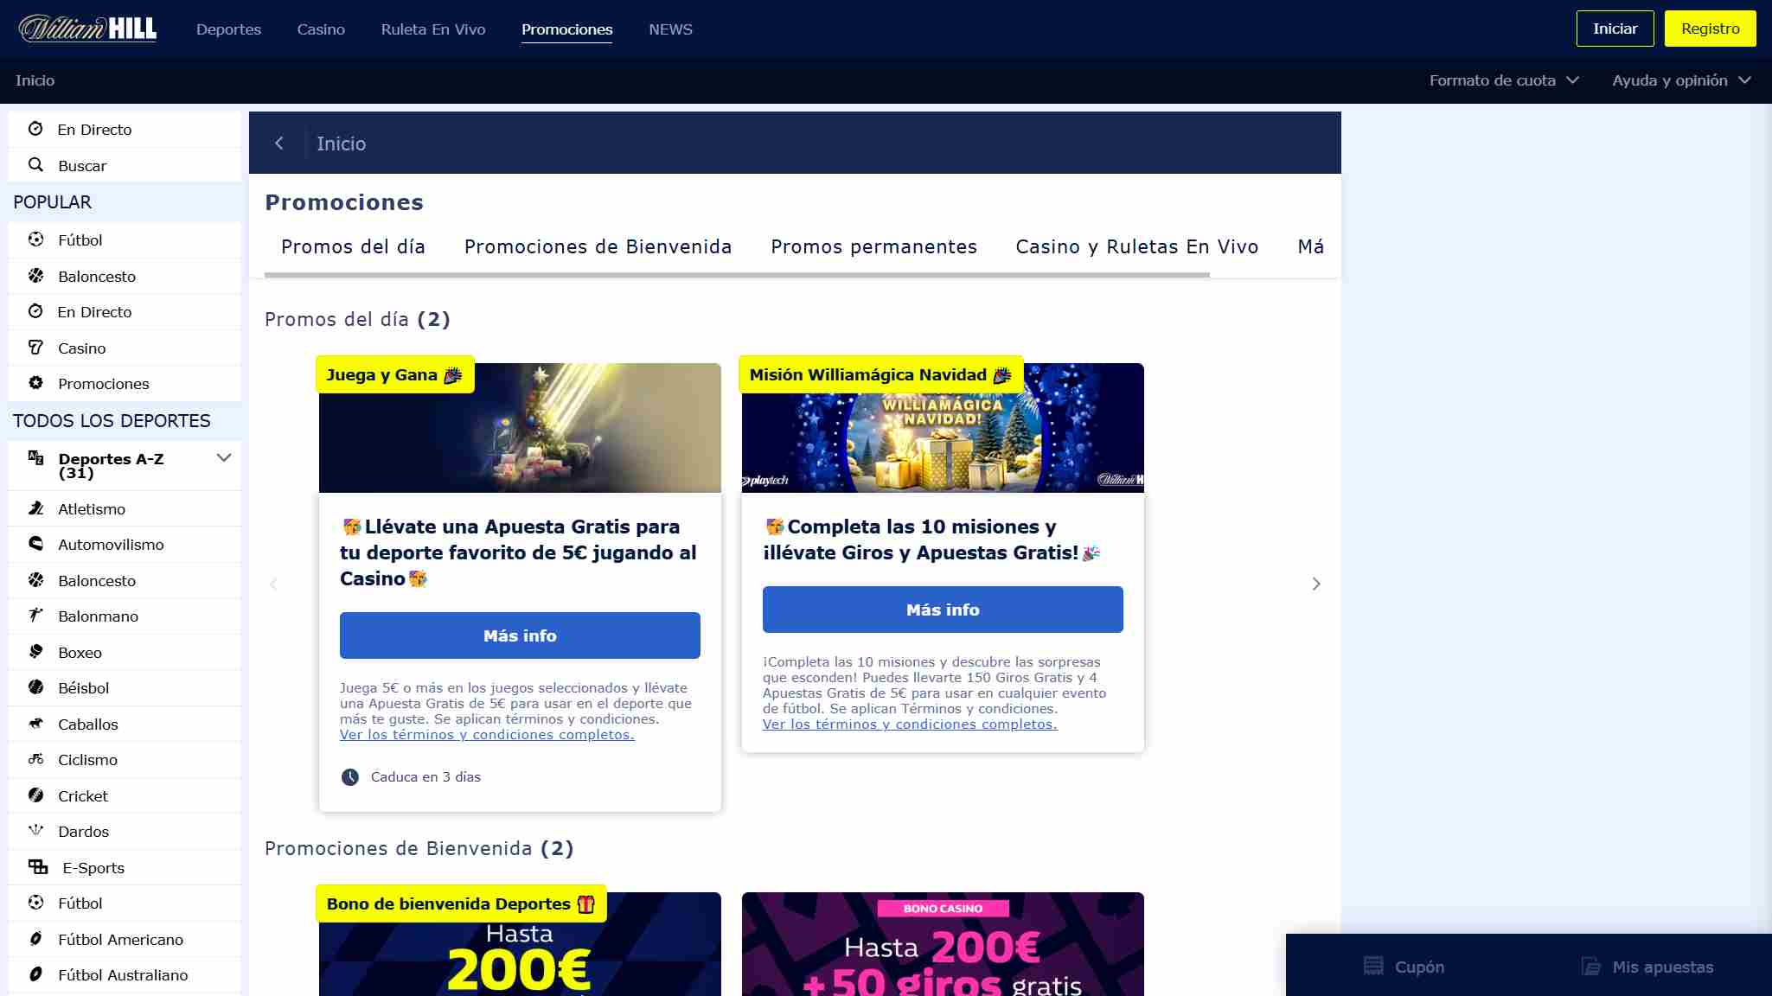Click the Automovilismo helmet icon
Viewport: 1772px width, 996px height.
[35, 544]
